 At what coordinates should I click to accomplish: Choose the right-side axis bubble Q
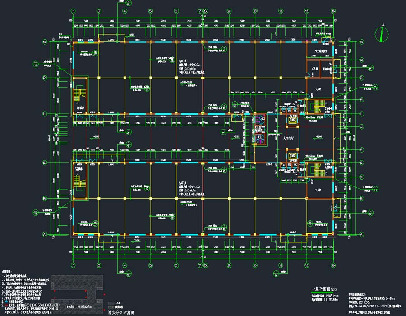(x=361, y=60)
